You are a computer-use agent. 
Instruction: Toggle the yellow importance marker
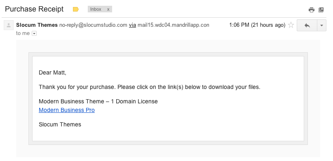(75, 9)
